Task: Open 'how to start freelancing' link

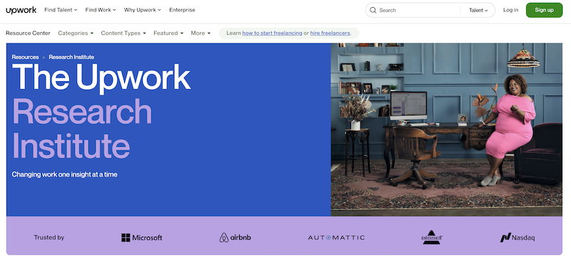Action: (272, 33)
